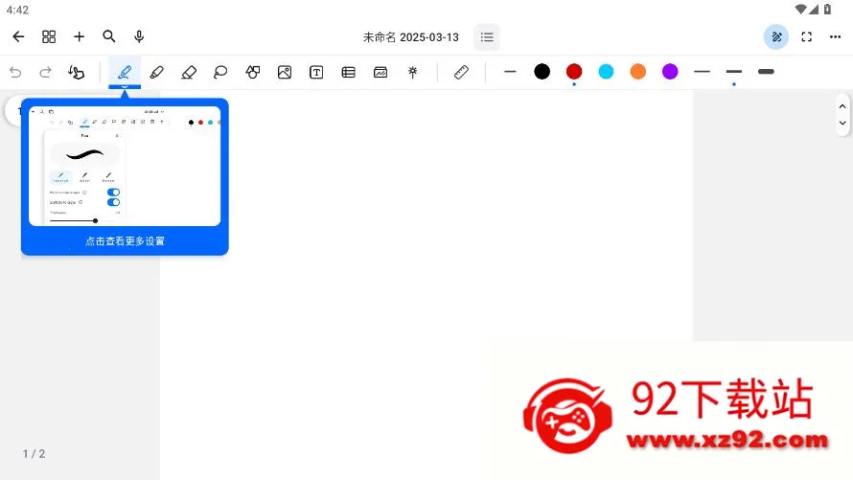This screenshot has width=853, height=480.
Task: Toggle finger touch drawing mode
Action: pyautogui.click(x=76, y=72)
